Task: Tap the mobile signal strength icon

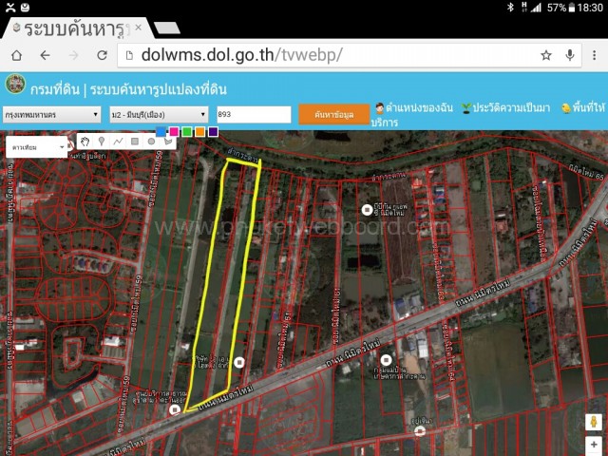Action: point(536,8)
